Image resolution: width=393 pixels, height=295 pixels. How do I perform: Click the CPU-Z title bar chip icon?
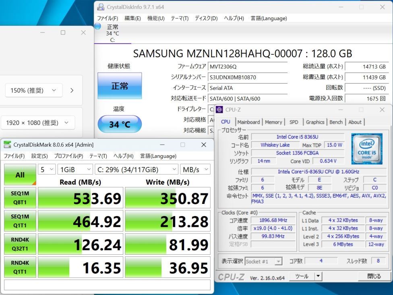(x=219, y=110)
